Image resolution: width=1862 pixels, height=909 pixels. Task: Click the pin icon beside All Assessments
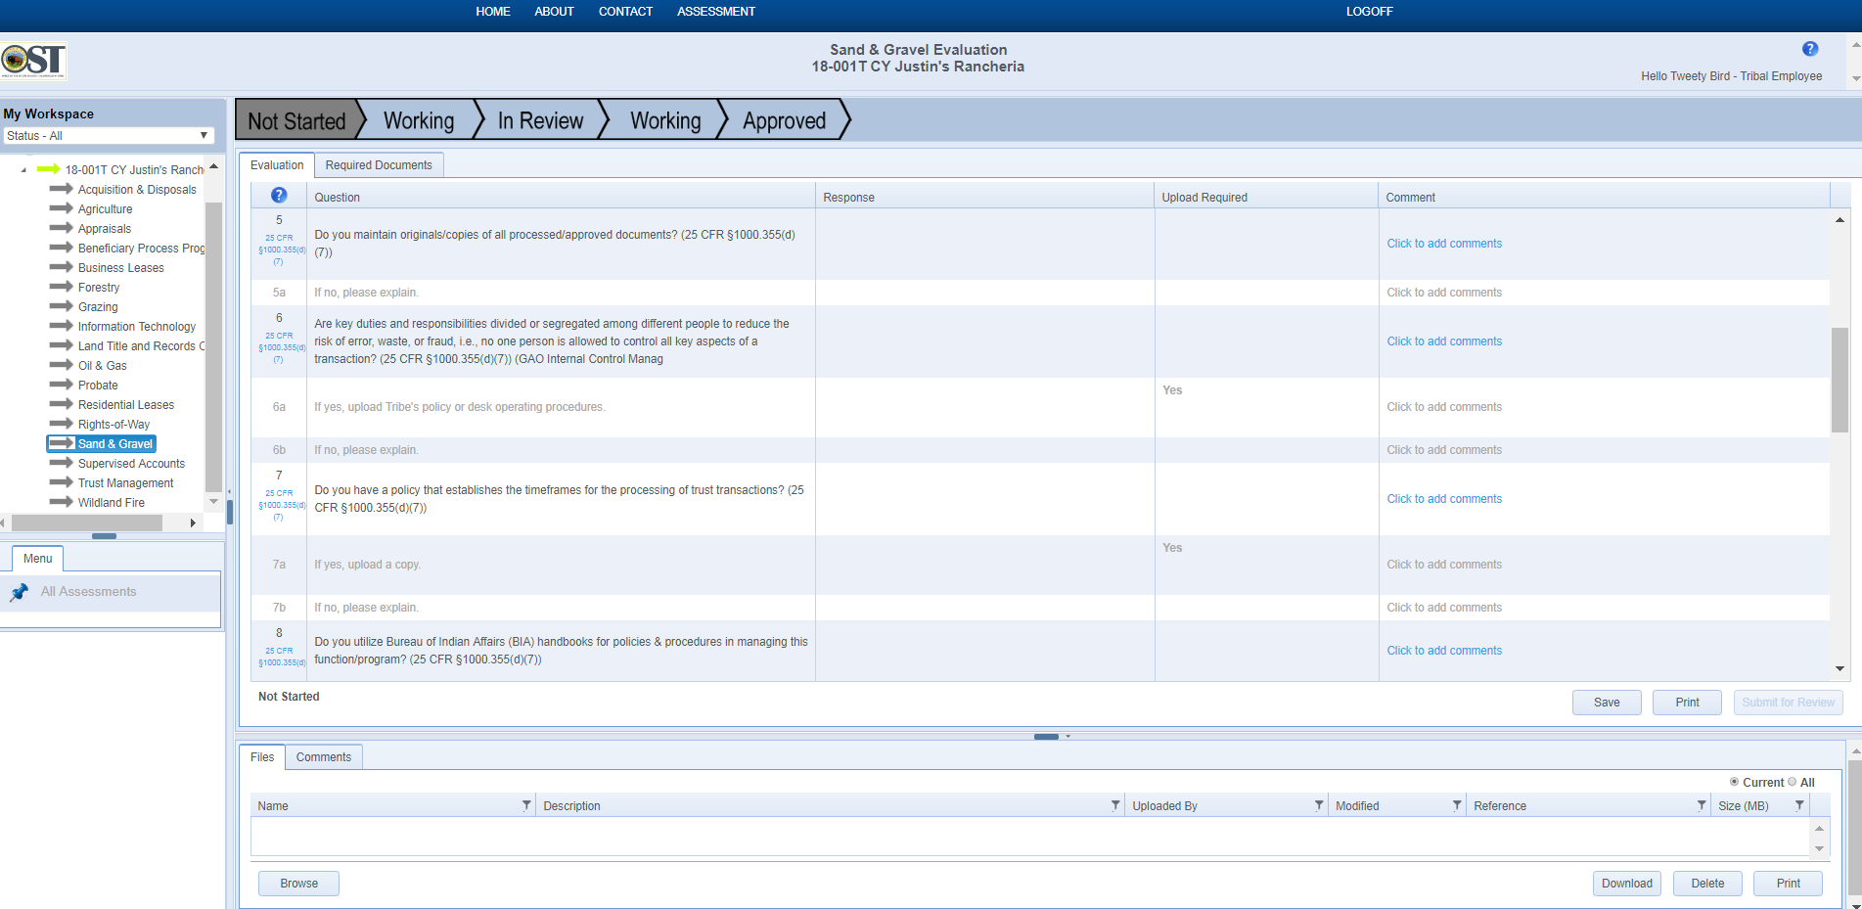tap(19, 592)
